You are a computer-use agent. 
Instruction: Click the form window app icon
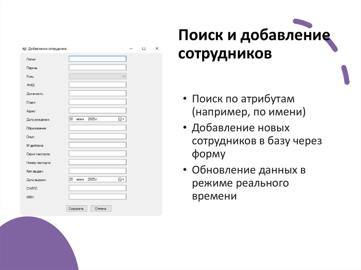point(24,49)
